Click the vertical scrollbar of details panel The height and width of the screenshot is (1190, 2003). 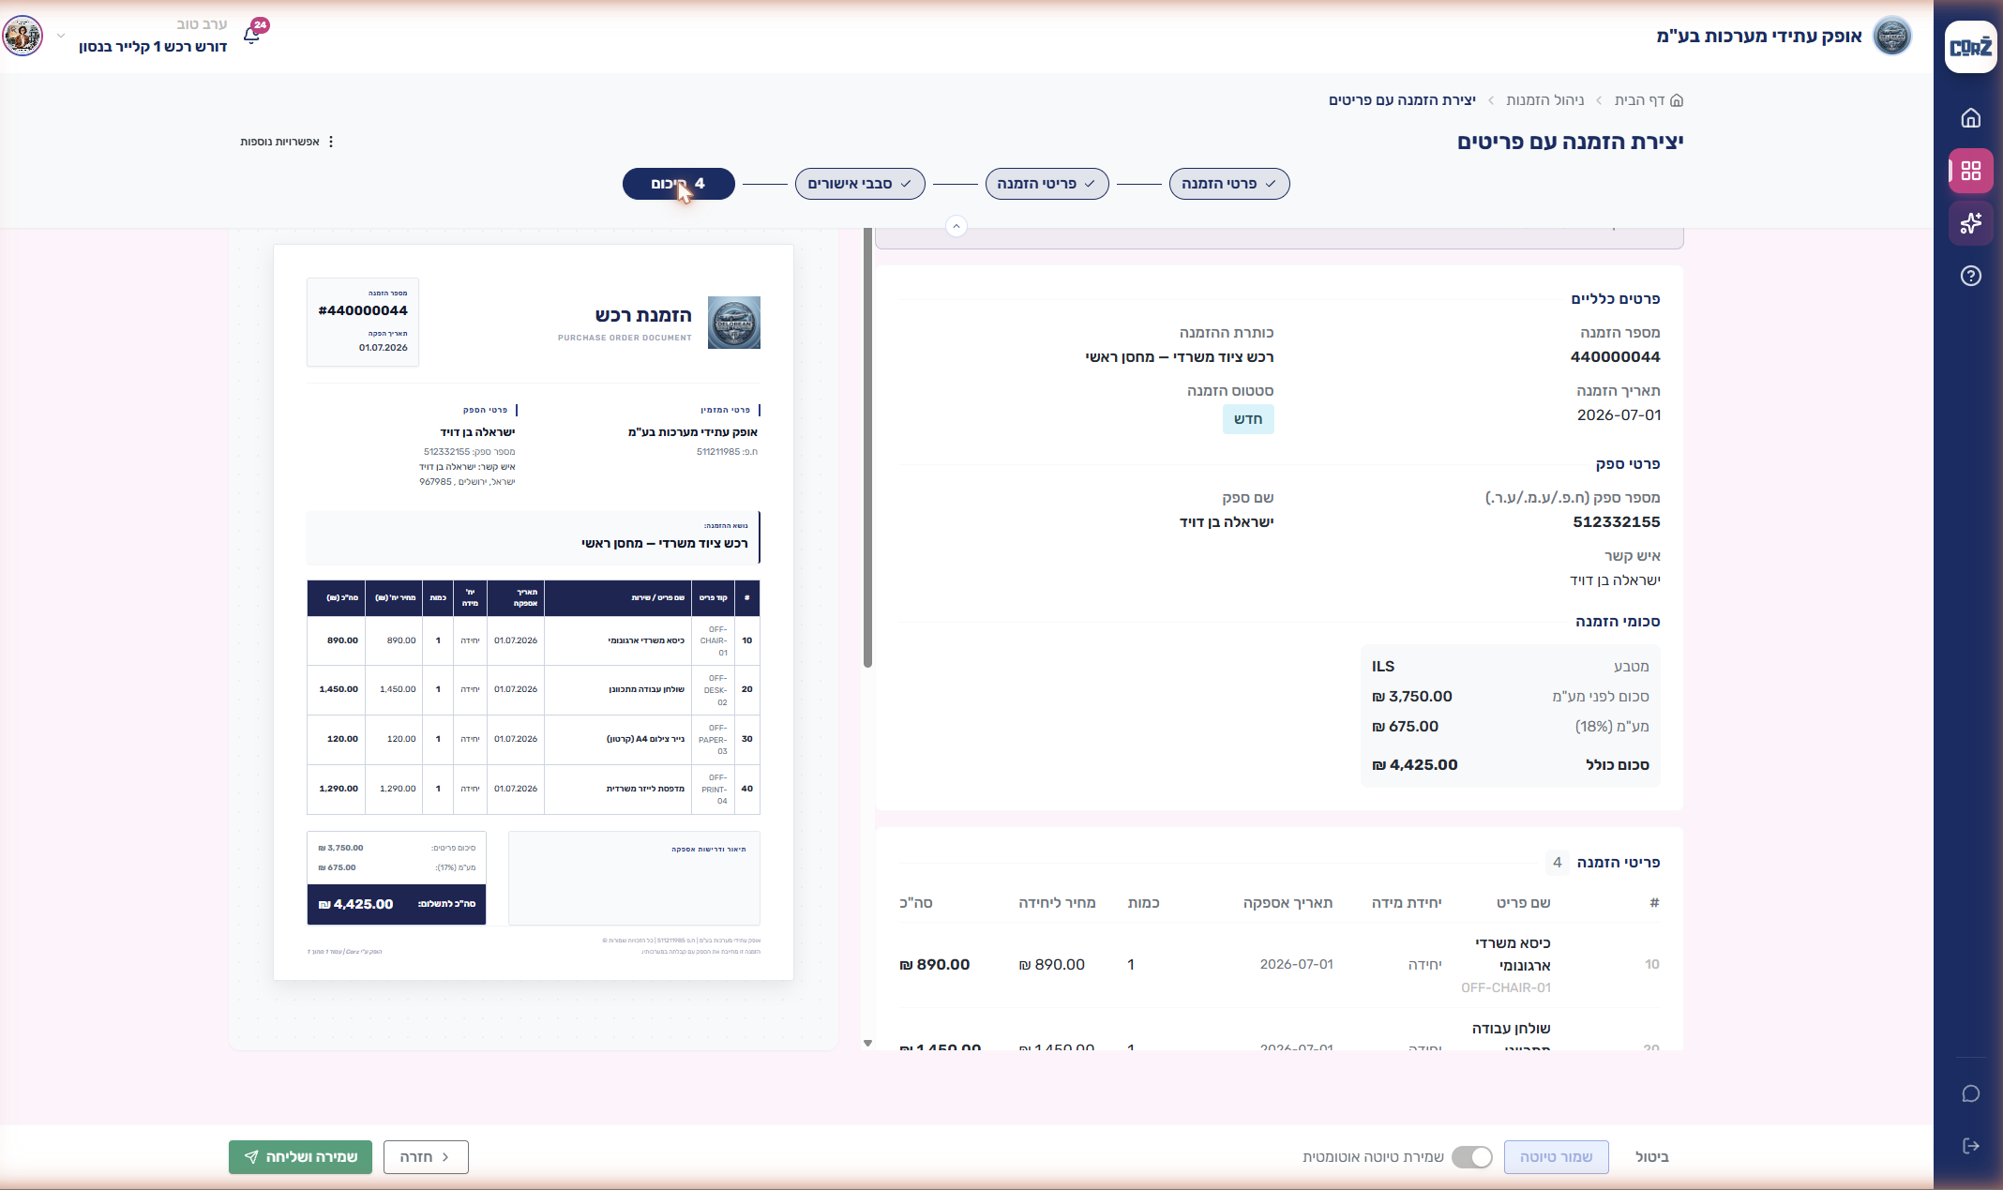click(867, 448)
